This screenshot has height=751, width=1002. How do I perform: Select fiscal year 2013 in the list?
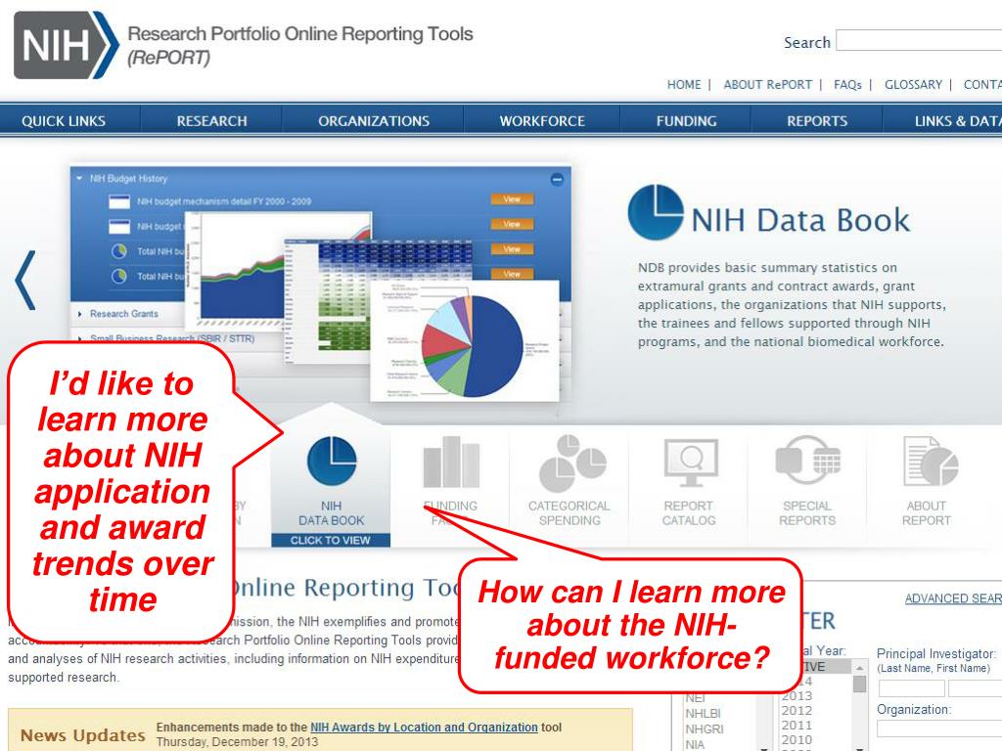pyautogui.click(x=797, y=695)
